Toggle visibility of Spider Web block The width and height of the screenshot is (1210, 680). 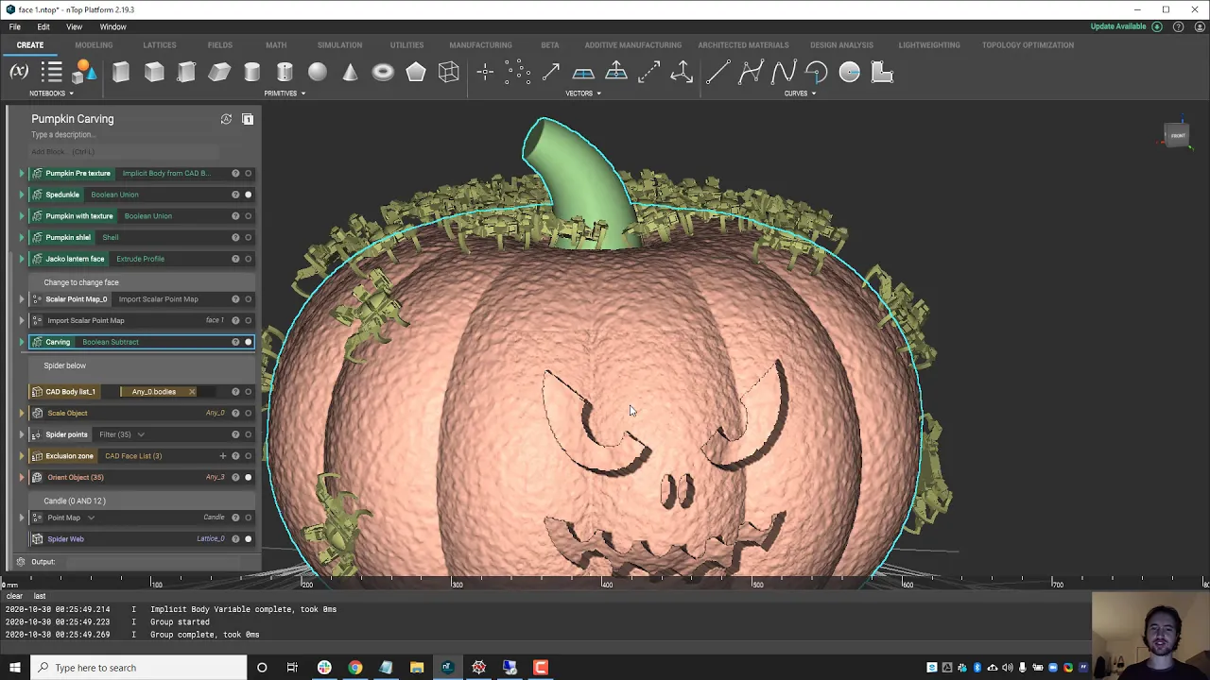tap(249, 539)
